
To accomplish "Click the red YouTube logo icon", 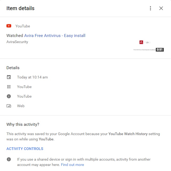I will 9,26.
